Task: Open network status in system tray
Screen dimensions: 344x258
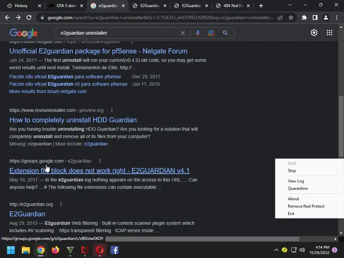Action: click(x=294, y=250)
